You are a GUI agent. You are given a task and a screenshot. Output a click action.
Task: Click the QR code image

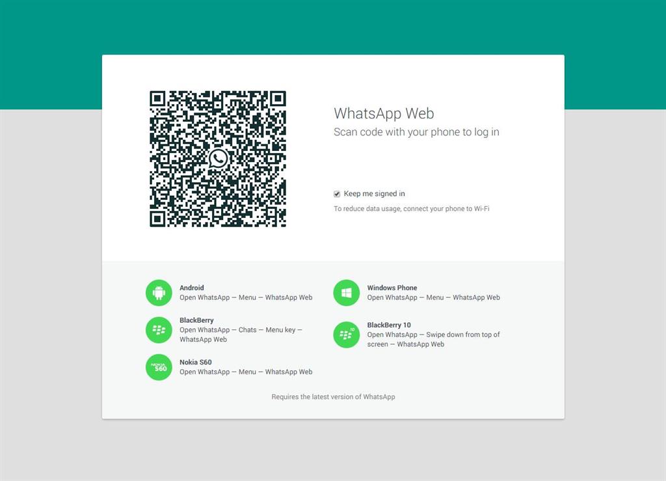[218, 159]
